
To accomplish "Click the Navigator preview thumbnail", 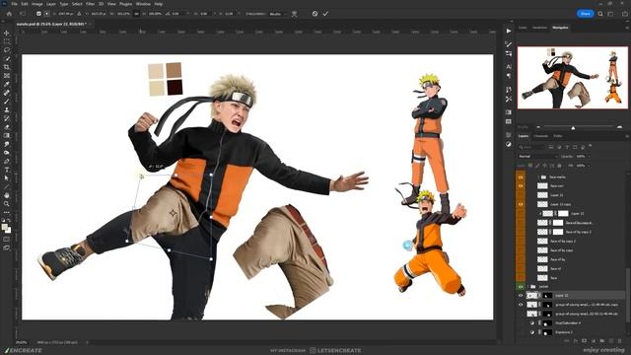I will tap(572, 78).
